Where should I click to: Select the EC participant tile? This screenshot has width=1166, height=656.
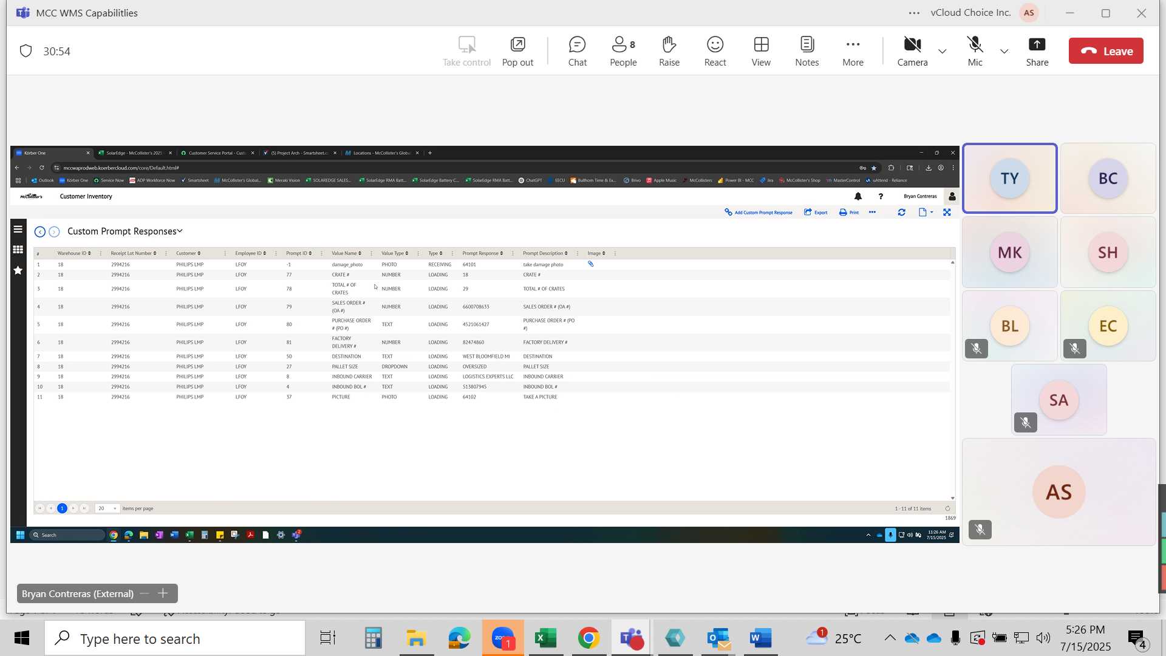[1108, 326]
